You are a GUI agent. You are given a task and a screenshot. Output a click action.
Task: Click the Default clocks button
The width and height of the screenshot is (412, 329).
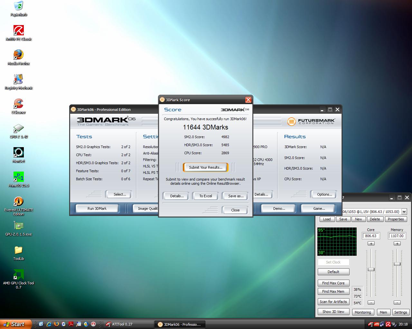pyautogui.click(x=333, y=272)
